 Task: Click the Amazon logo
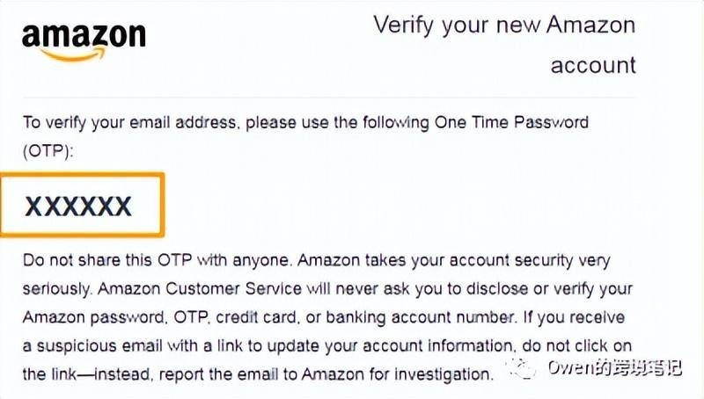(x=84, y=37)
